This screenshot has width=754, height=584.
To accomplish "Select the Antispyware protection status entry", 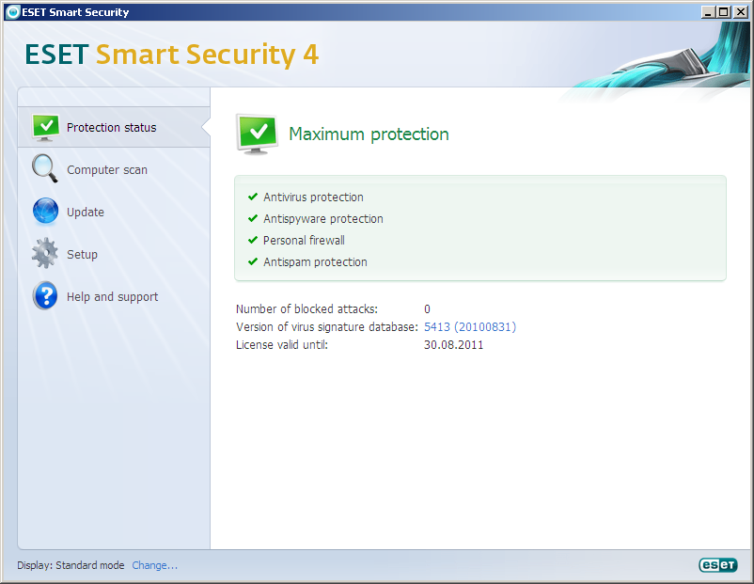I will coord(322,219).
